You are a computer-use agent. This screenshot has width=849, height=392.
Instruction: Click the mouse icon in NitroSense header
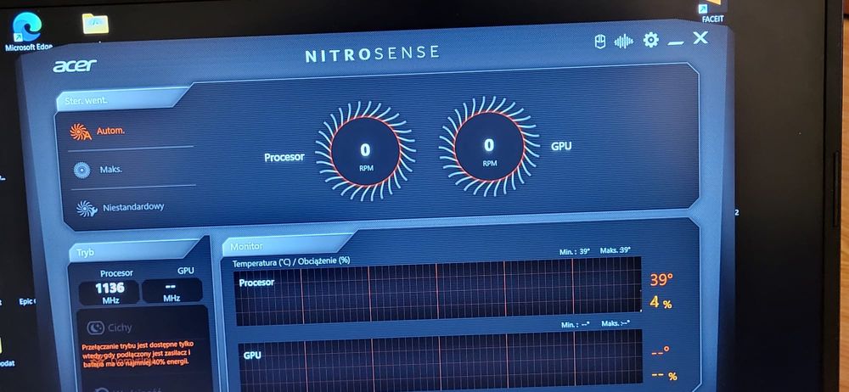(x=600, y=42)
